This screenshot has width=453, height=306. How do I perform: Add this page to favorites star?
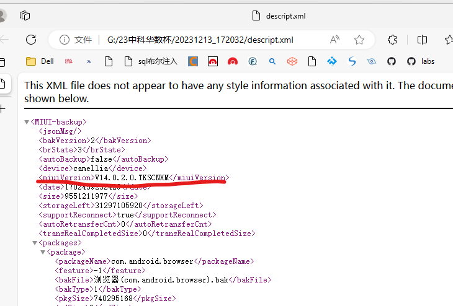[359, 40]
